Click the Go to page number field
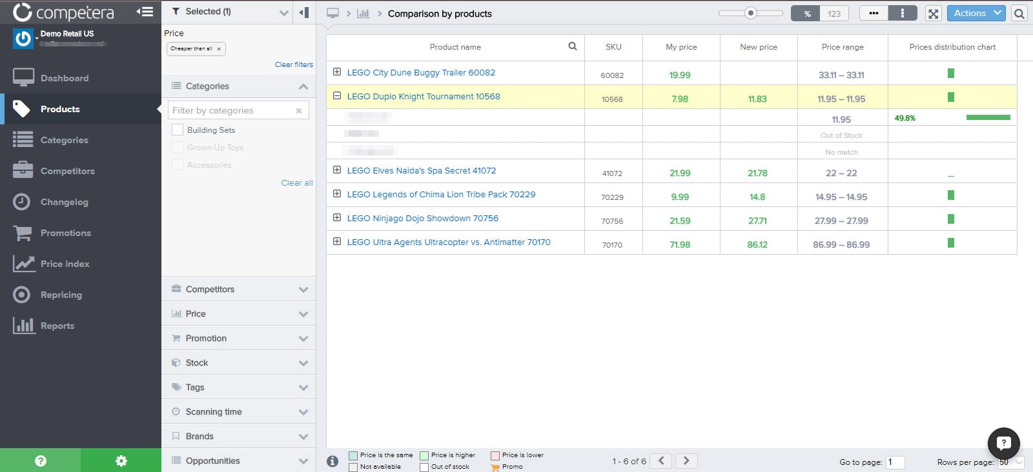The height and width of the screenshot is (472, 1033). click(895, 462)
